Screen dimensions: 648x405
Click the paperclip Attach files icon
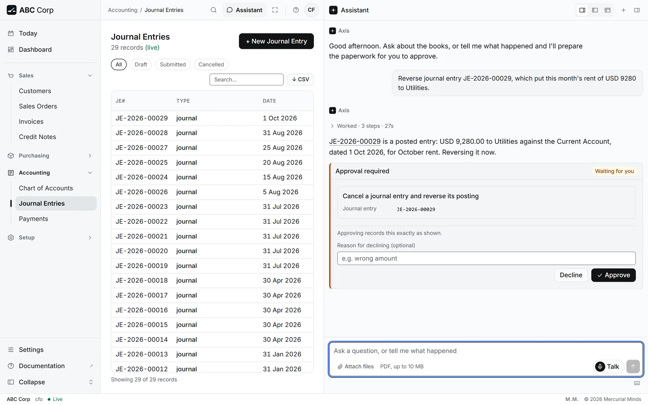pos(340,367)
